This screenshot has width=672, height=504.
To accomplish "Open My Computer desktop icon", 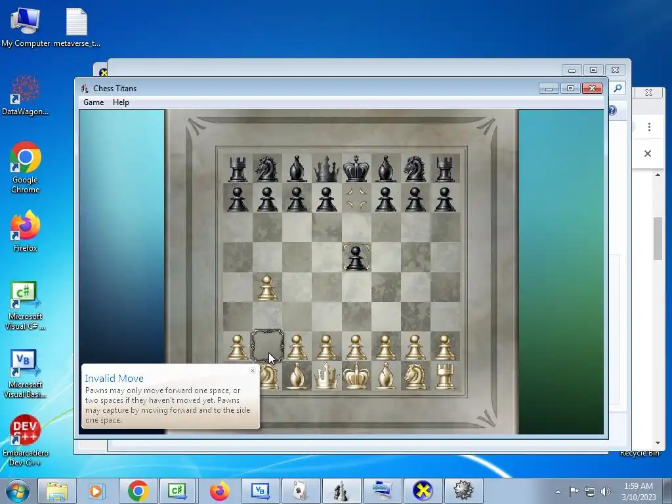I will 26,27.
